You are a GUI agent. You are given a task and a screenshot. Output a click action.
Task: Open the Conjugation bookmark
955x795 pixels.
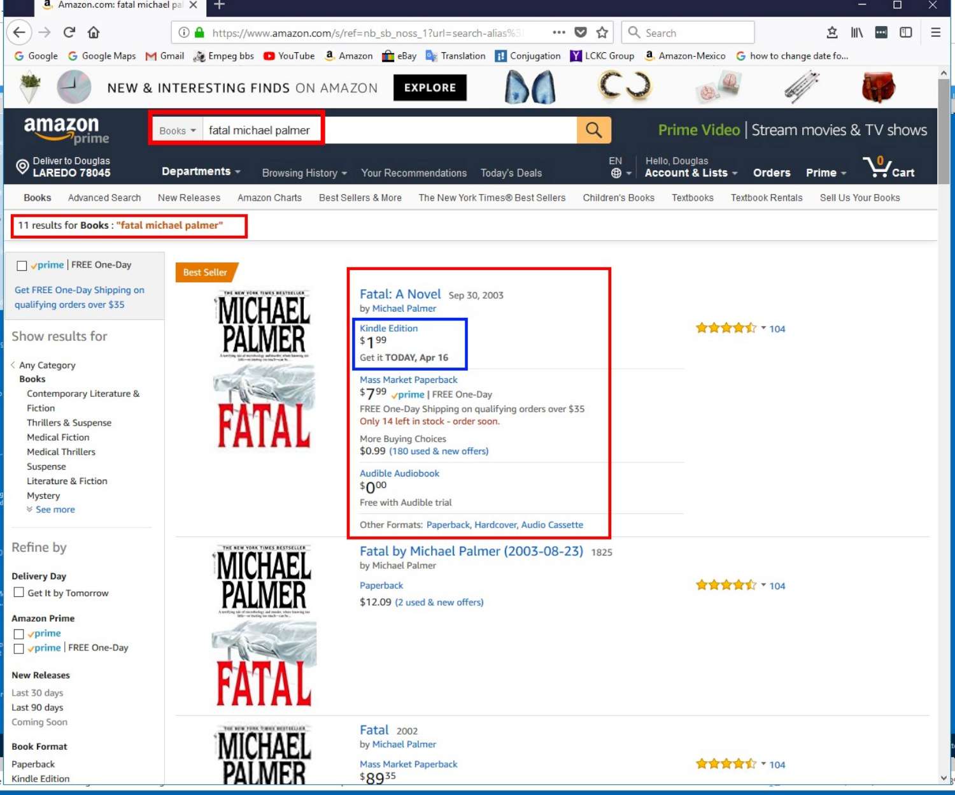coord(528,56)
